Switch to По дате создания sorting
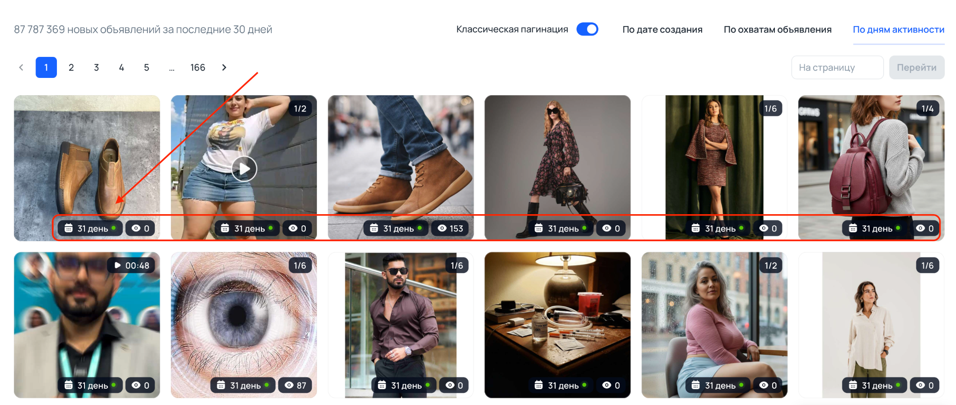The width and height of the screenshot is (956, 405). 662,29
